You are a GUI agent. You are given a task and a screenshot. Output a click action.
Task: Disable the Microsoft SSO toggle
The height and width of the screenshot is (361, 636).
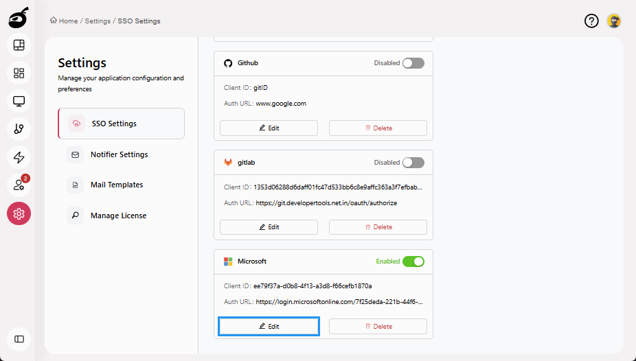coord(413,261)
